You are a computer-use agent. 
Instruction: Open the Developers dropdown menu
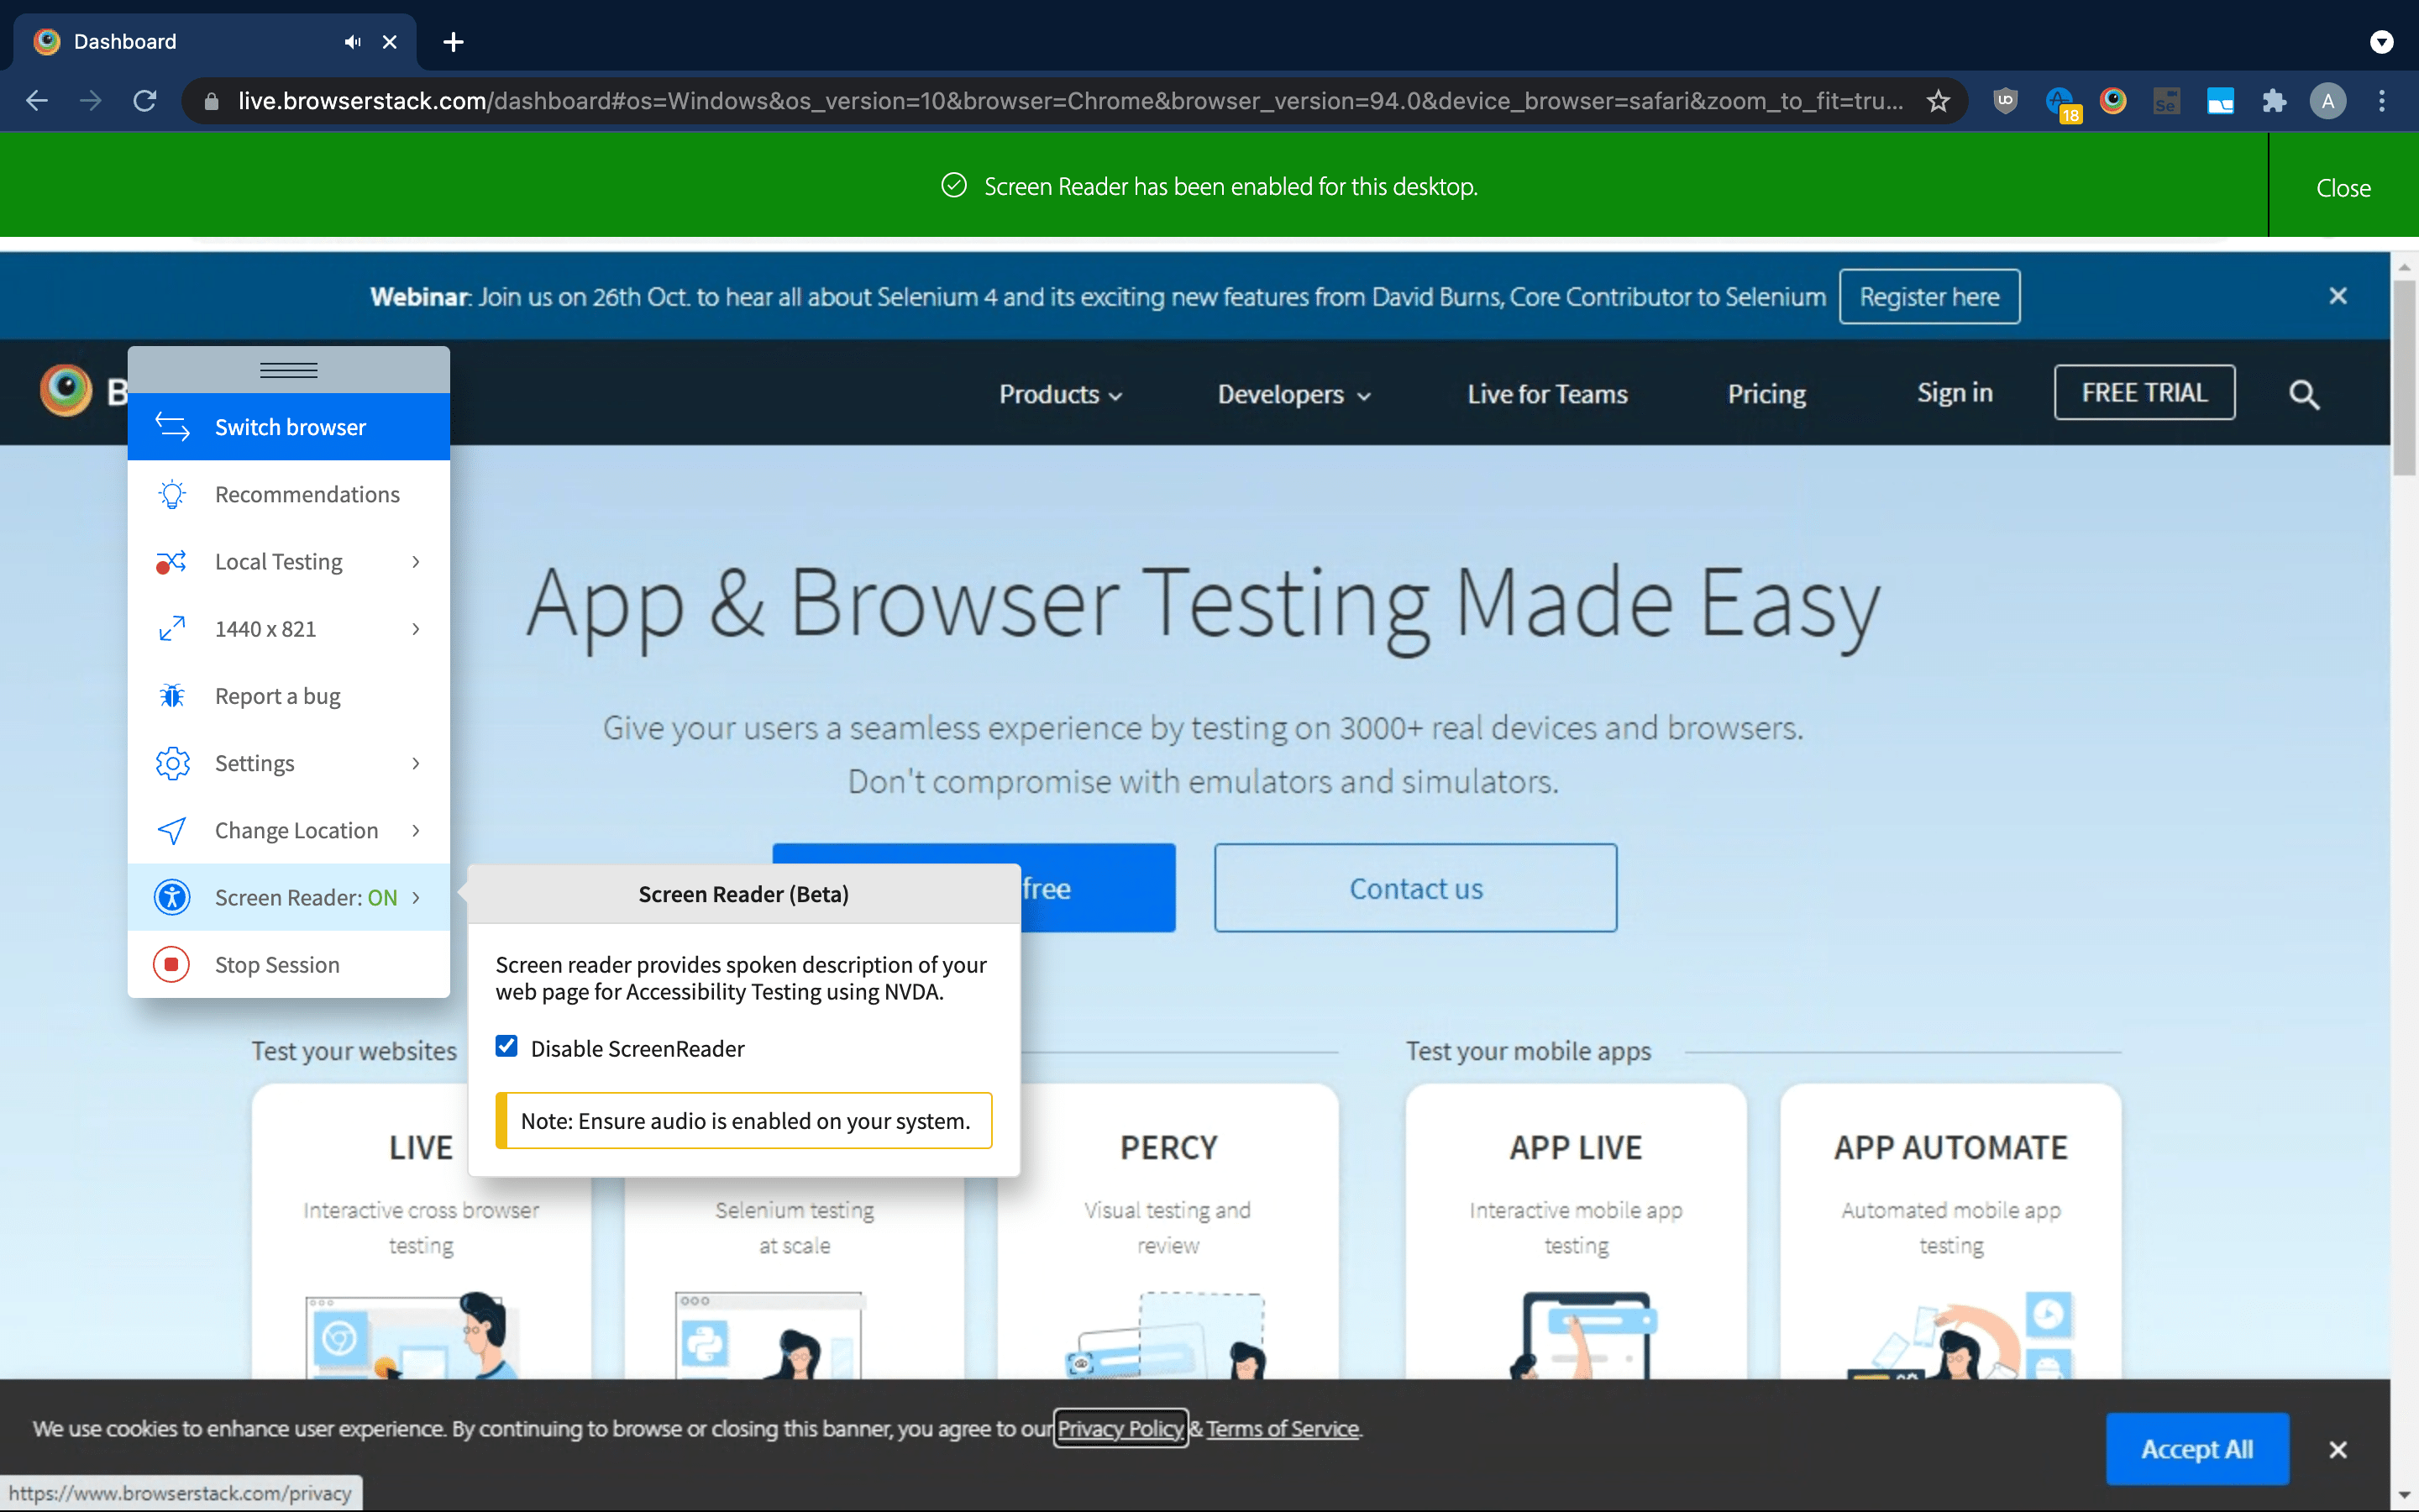coord(1287,392)
